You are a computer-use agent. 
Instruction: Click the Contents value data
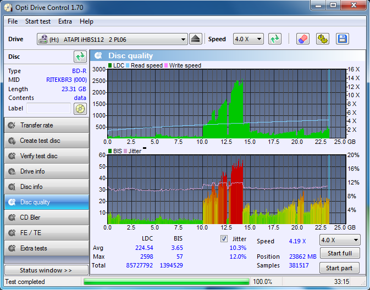(x=80, y=98)
